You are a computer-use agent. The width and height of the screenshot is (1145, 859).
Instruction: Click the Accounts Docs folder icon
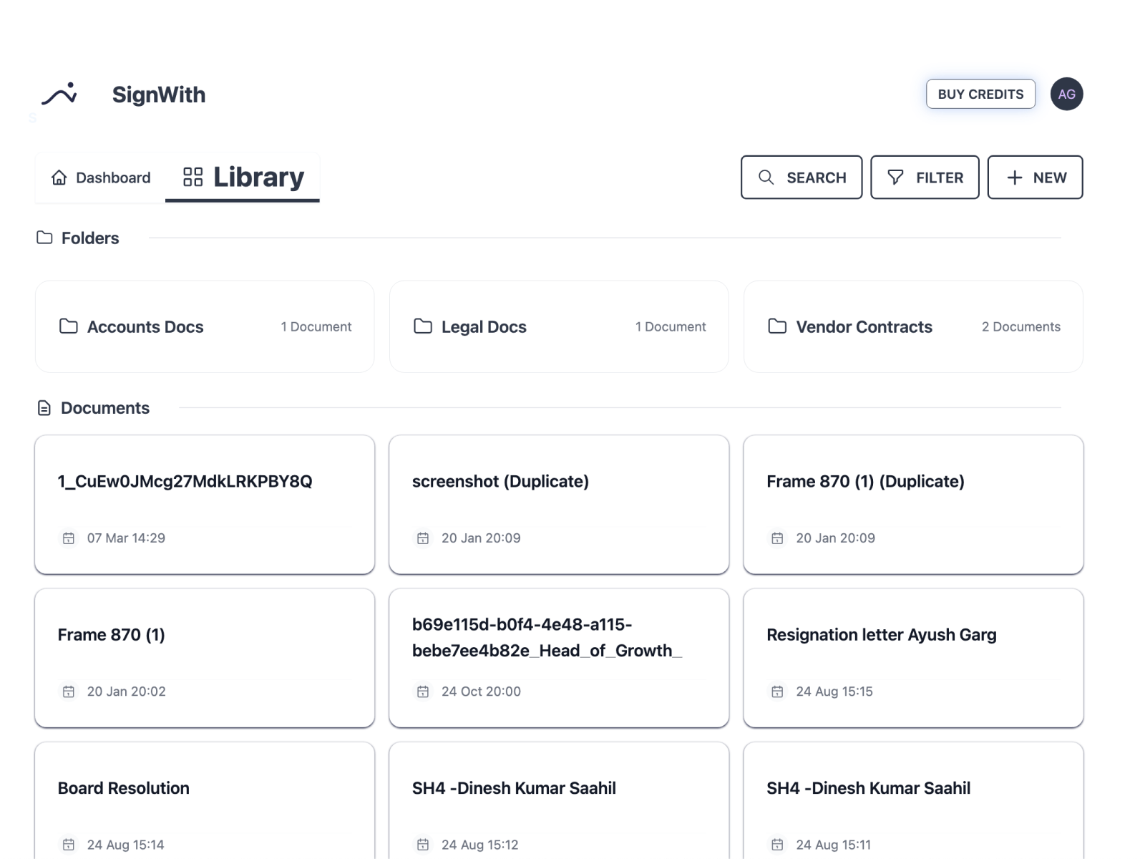69,326
